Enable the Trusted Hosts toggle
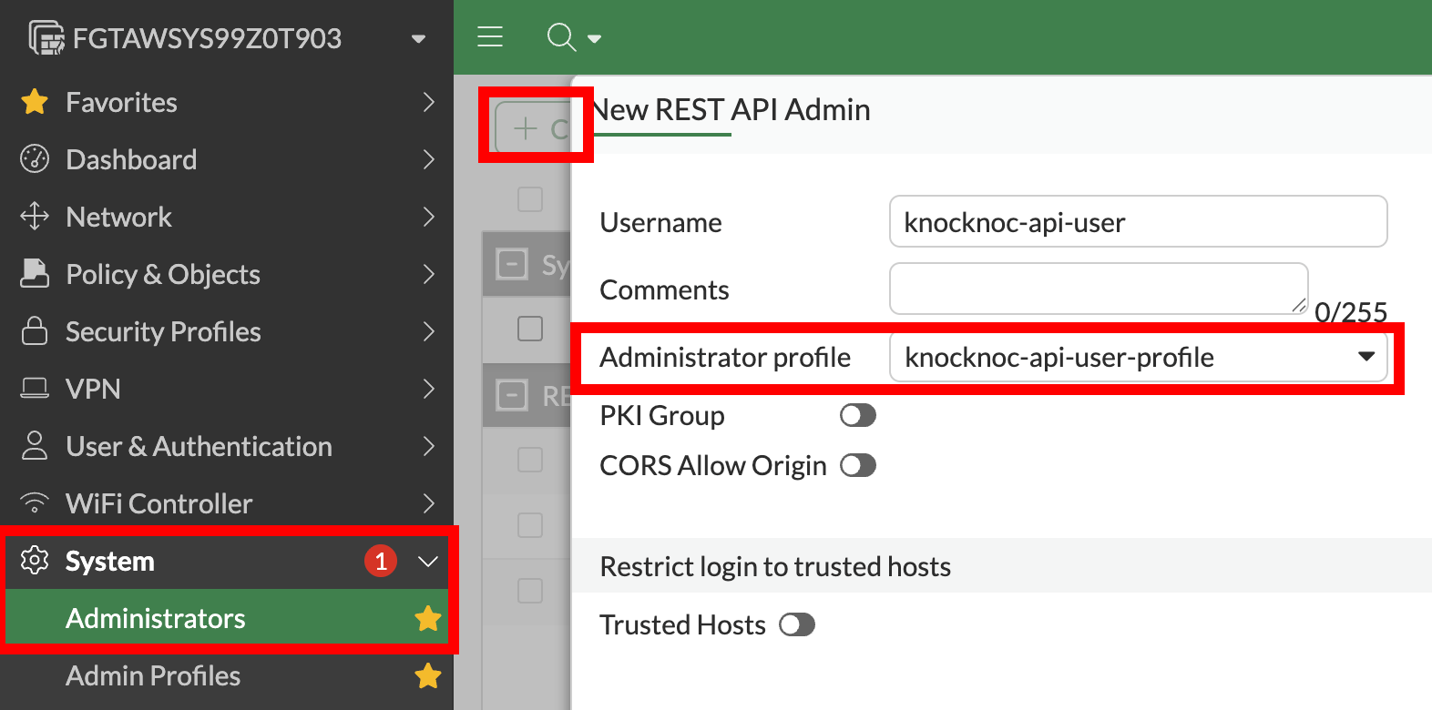 click(x=797, y=625)
